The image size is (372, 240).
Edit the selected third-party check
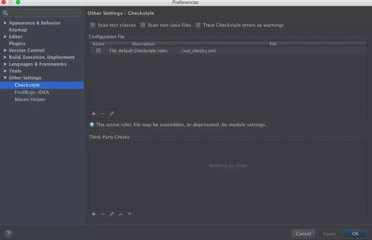pyautogui.click(x=112, y=214)
